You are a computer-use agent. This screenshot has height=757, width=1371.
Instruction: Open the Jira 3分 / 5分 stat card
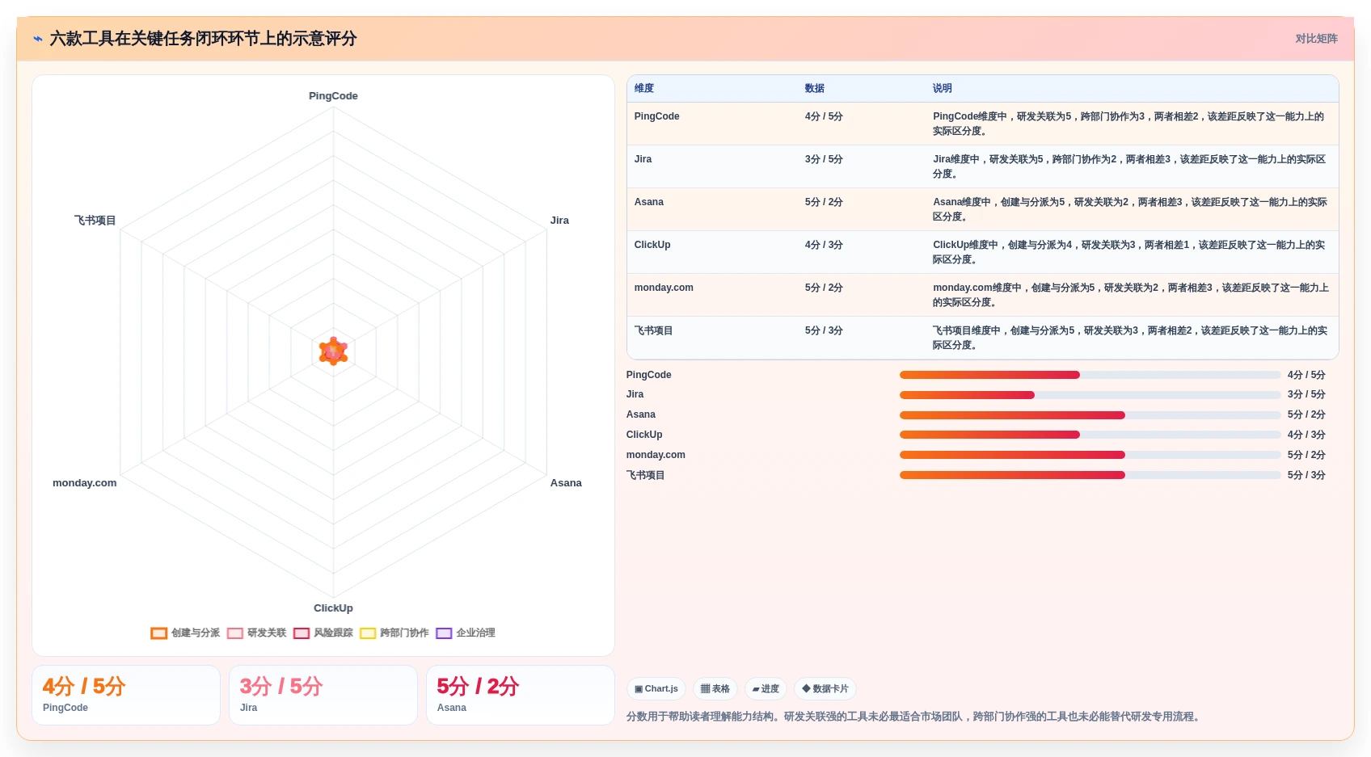point(323,695)
